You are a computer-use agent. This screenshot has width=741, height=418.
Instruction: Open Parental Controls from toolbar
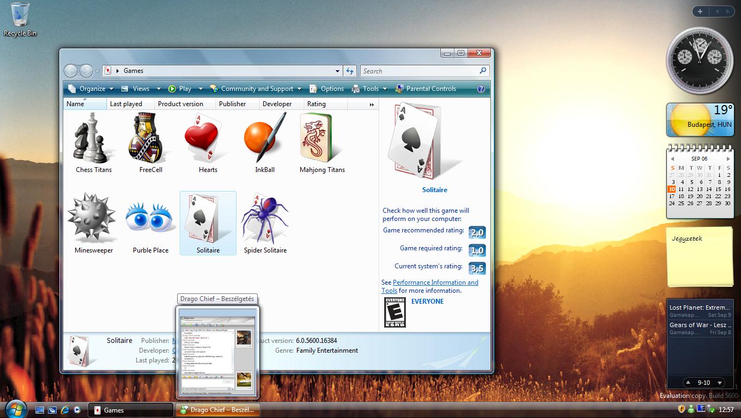tap(426, 89)
